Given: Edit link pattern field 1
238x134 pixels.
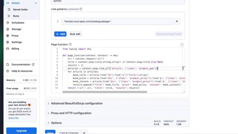Looking at the screenshot, I should 117,22.
